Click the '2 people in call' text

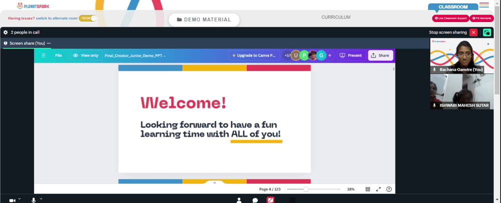25,32
